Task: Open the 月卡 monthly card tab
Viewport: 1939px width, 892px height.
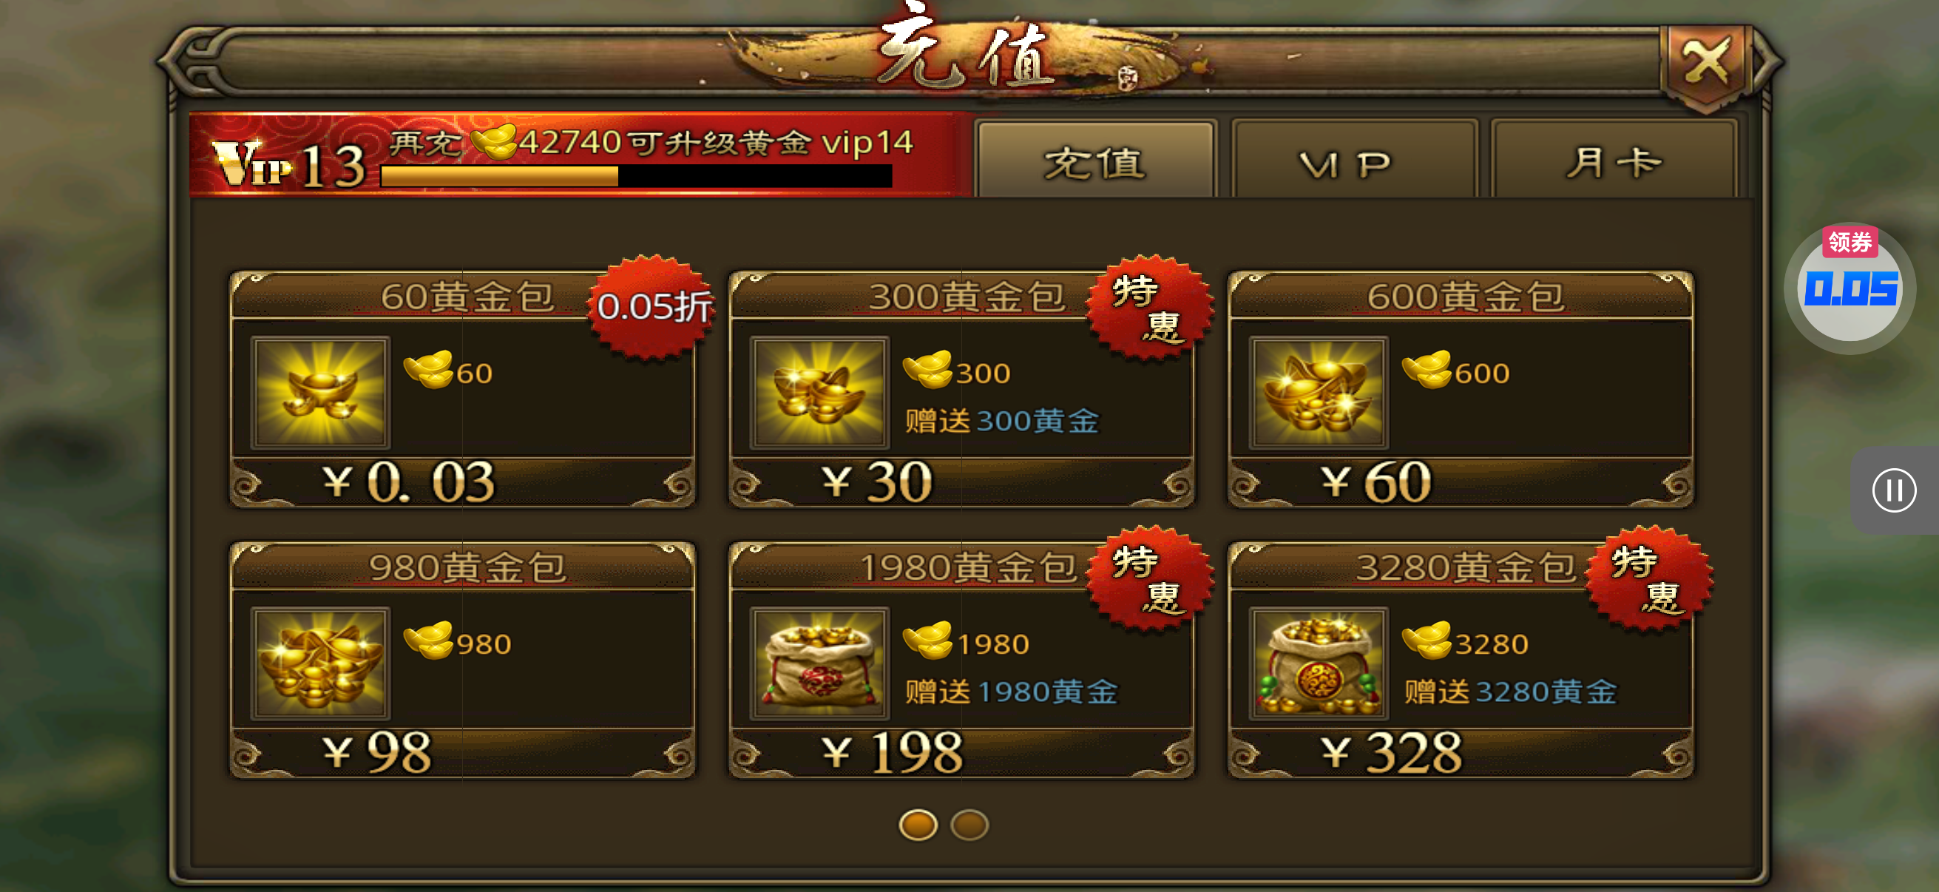Action: coord(1614,161)
